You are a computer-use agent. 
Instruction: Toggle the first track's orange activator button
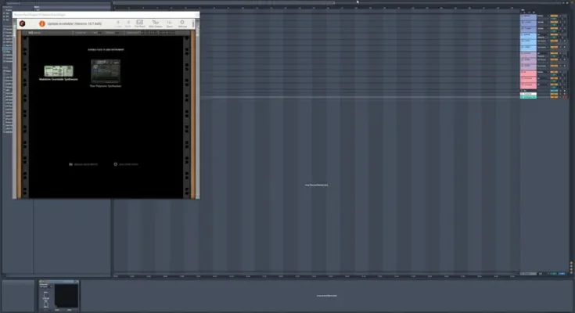click(x=553, y=16)
